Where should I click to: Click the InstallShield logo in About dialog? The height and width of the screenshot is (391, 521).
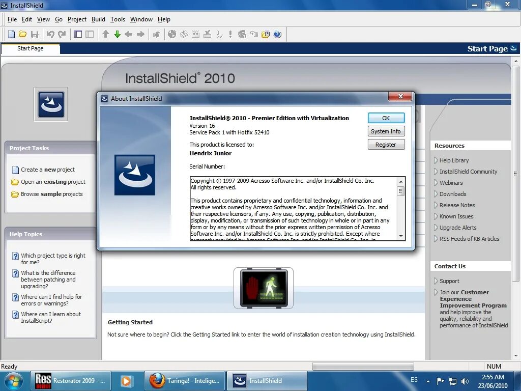pos(134,175)
